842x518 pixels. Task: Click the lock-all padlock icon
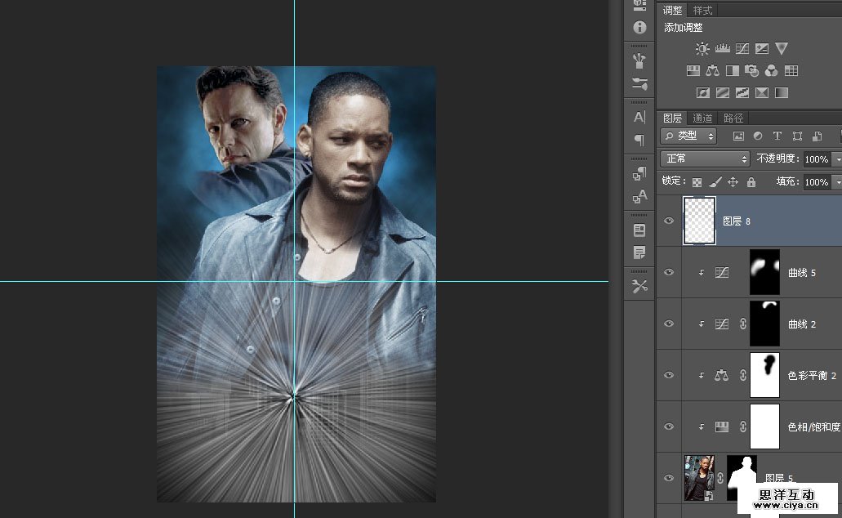(x=751, y=182)
